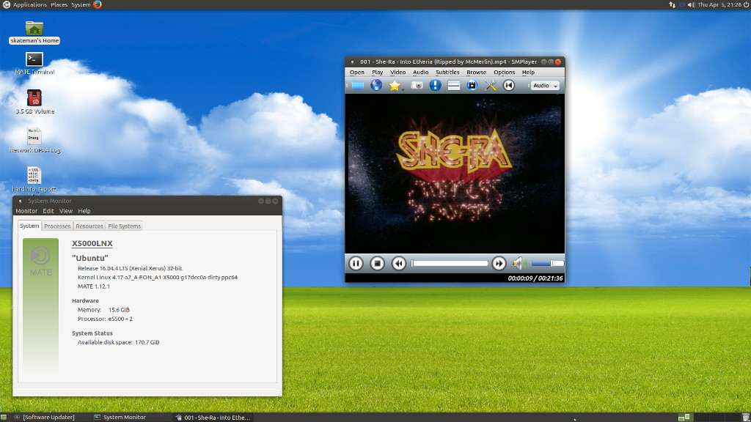Open URL using the globe toolbar icon
This screenshot has height=422, width=751.
pyautogui.click(x=376, y=85)
